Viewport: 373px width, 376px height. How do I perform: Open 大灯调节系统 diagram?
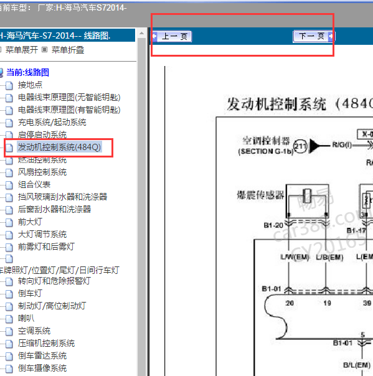click(42, 235)
